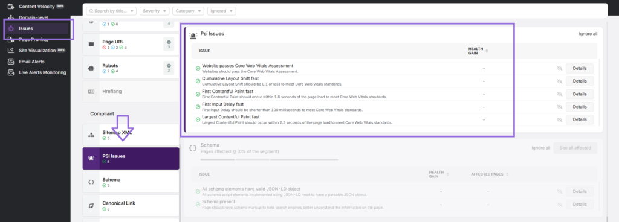This screenshot has height=222, width=619.
Task: Open Details for valid JSON-LD object
Action: 580,192
